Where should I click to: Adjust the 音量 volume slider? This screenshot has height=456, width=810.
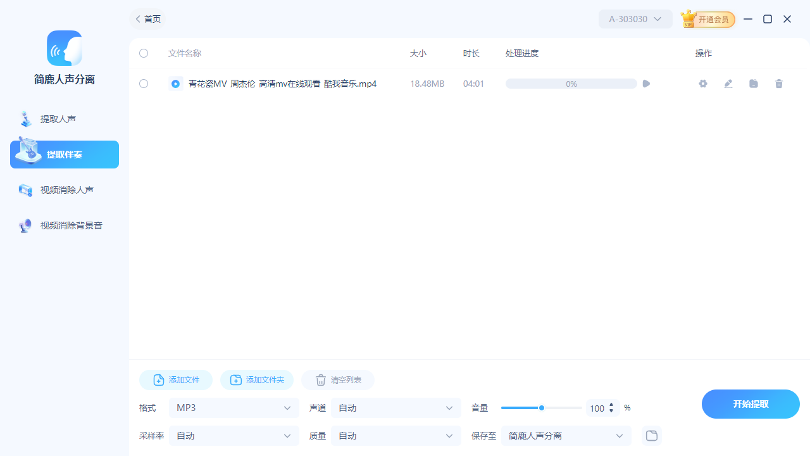[x=542, y=407]
